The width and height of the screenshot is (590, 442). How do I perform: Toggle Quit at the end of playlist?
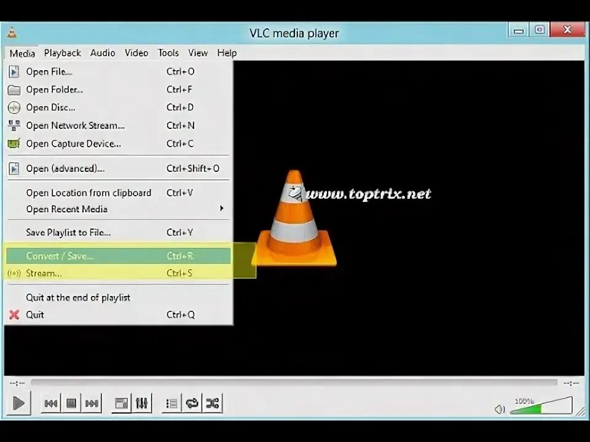pos(119,298)
